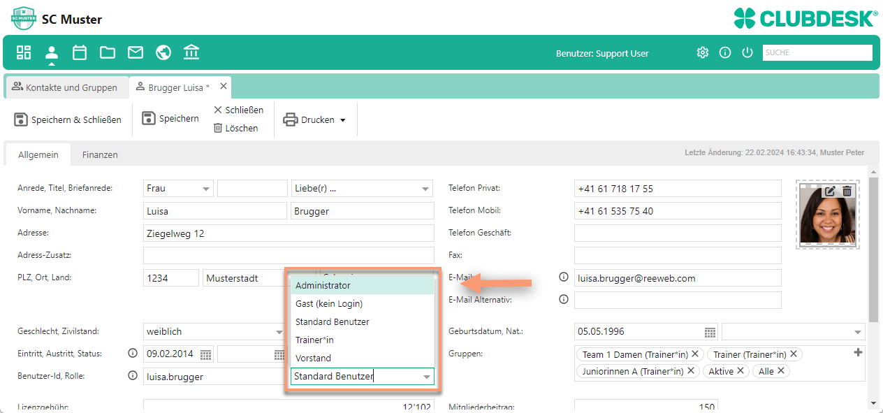Click into the SUCHE search field

coord(817,52)
